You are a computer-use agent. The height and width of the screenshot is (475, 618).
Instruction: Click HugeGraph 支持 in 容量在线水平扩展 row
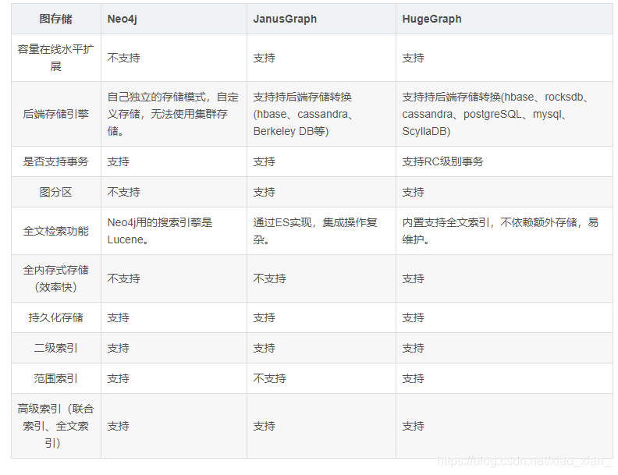point(413,58)
